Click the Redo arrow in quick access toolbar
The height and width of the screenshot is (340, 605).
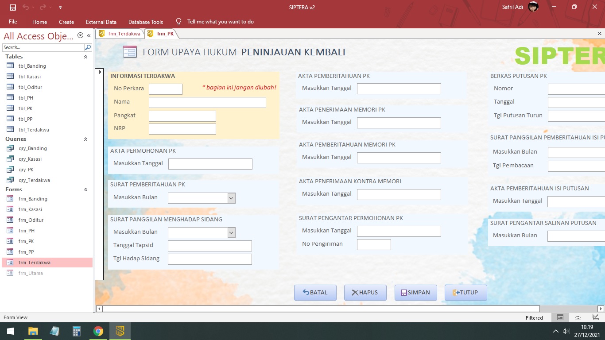[43, 7]
